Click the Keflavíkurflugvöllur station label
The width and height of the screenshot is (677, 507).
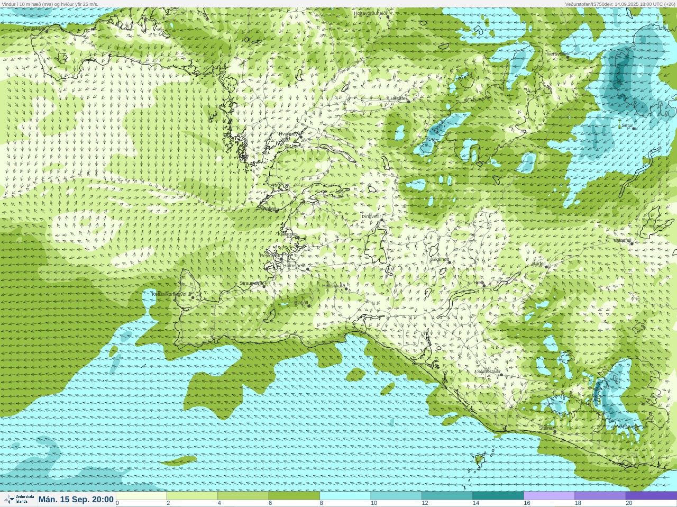[171, 294]
